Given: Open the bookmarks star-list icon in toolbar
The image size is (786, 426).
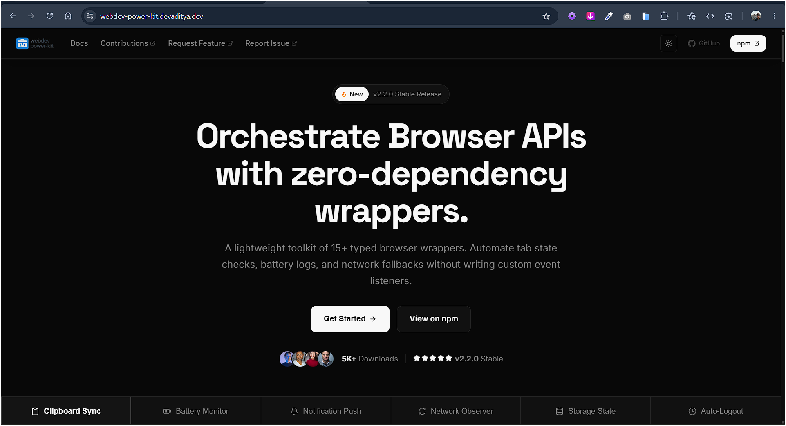Looking at the screenshot, I should point(692,16).
